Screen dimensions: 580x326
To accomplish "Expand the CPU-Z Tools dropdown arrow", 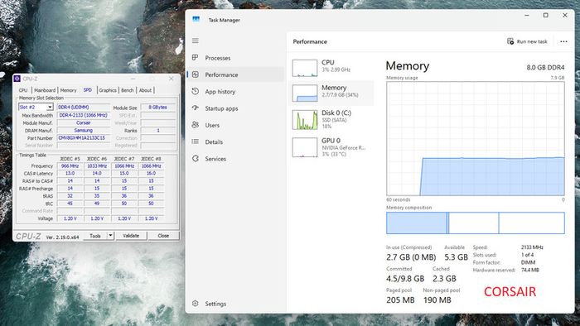I will coord(110,236).
